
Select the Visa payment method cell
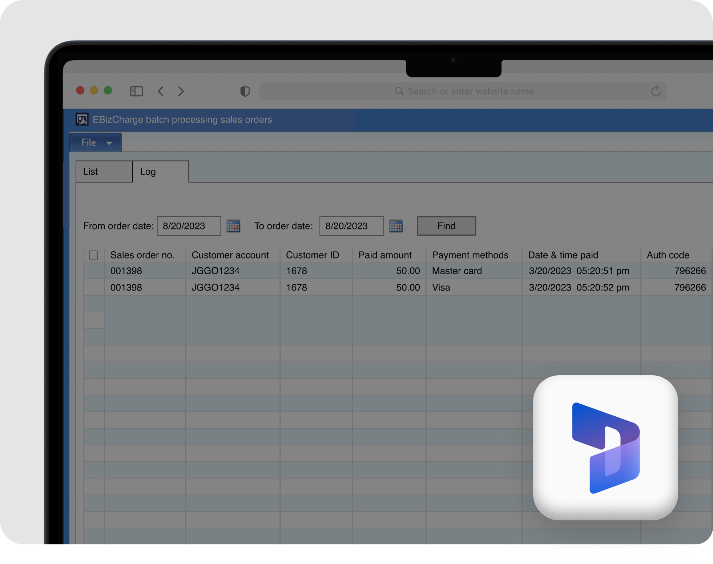tap(474, 287)
